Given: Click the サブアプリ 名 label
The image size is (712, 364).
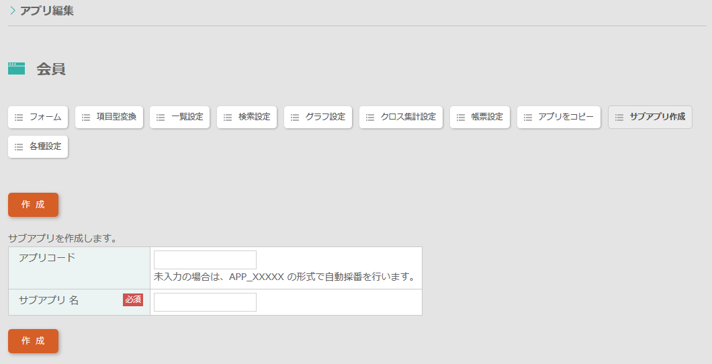Looking at the screenshot, I should (x=48, y=300).
